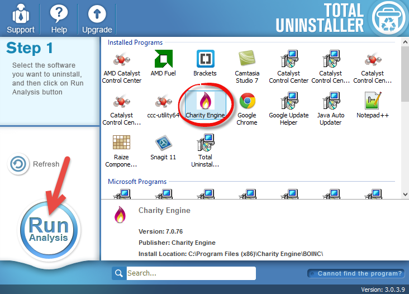This screenshot has height=294, width=409.
Task: Select Google Update Helper program
Action: click(289, 109)
